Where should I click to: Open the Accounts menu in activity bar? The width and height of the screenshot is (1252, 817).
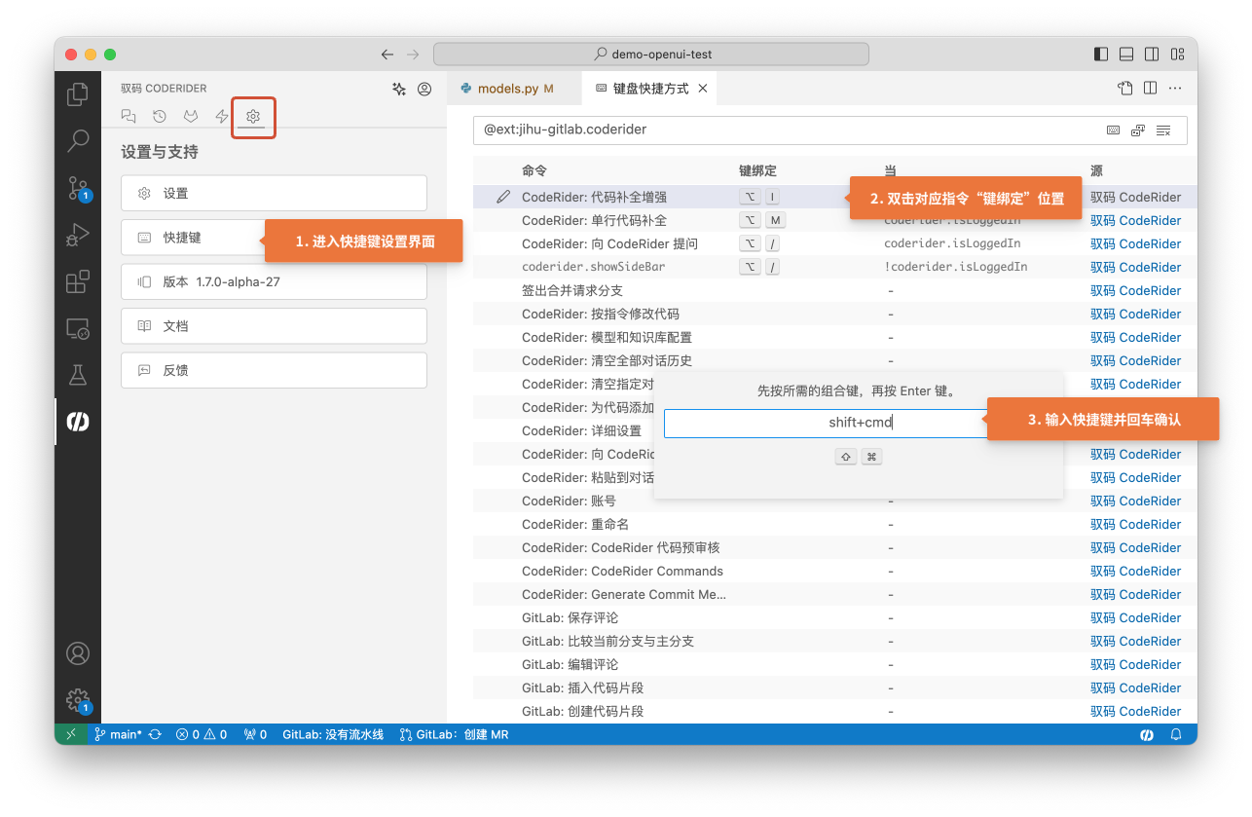click(77, 653)
